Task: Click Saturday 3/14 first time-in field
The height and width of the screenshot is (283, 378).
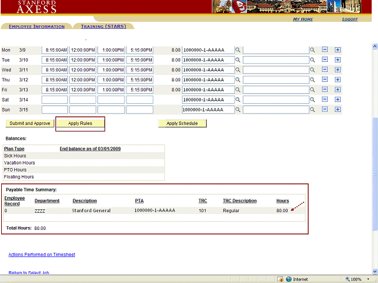Action: point(55,100)
